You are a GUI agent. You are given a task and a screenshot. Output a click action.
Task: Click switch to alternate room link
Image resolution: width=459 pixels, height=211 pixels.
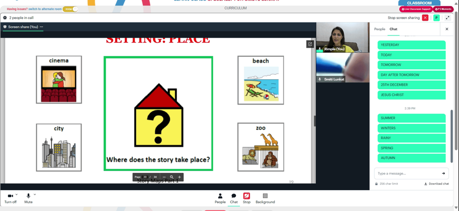45,9
